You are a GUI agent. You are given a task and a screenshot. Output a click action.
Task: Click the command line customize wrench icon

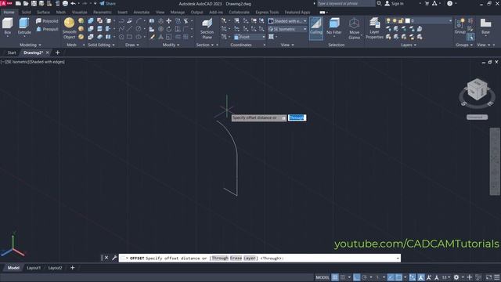(114, 258)
